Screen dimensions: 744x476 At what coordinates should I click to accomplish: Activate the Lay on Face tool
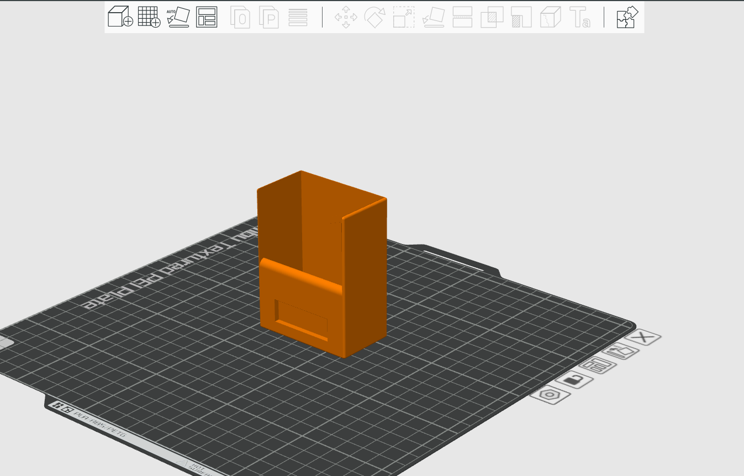434,17
